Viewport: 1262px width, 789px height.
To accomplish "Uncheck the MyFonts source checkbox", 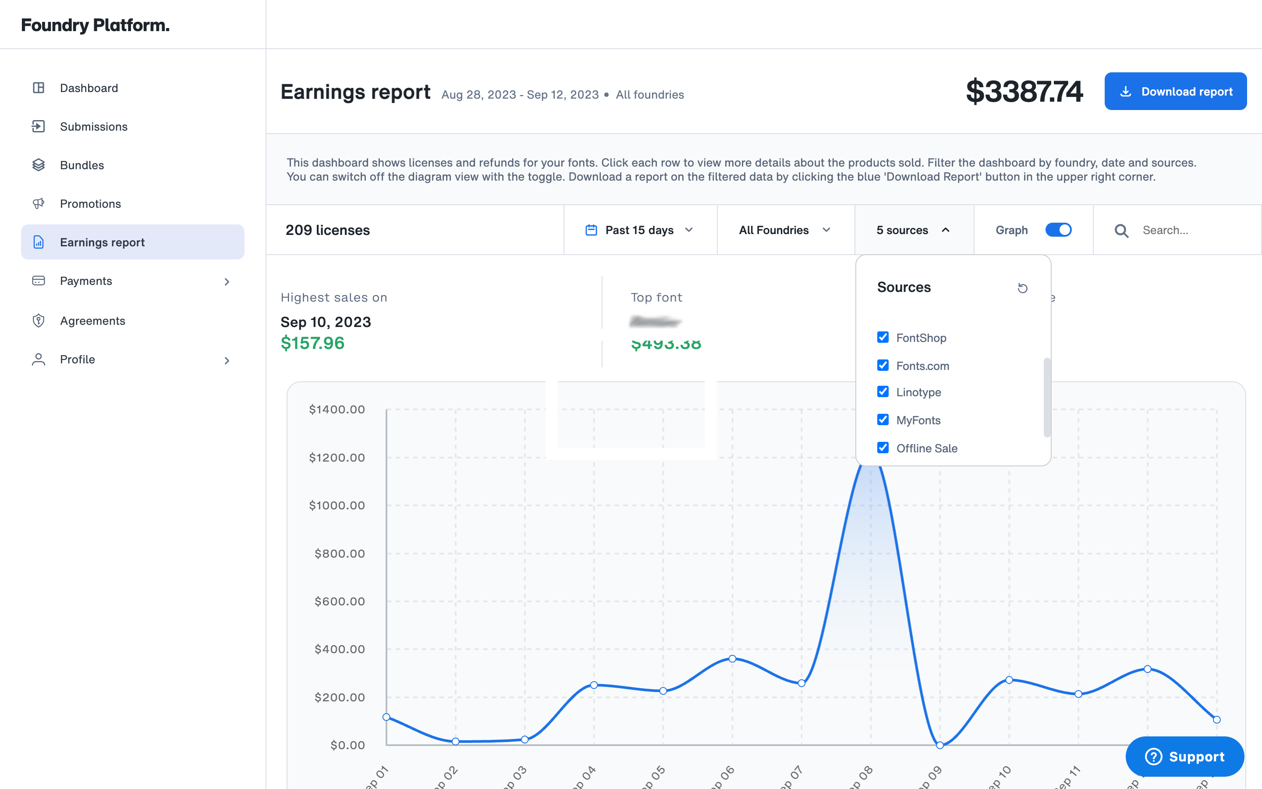I will click(883, 419).
